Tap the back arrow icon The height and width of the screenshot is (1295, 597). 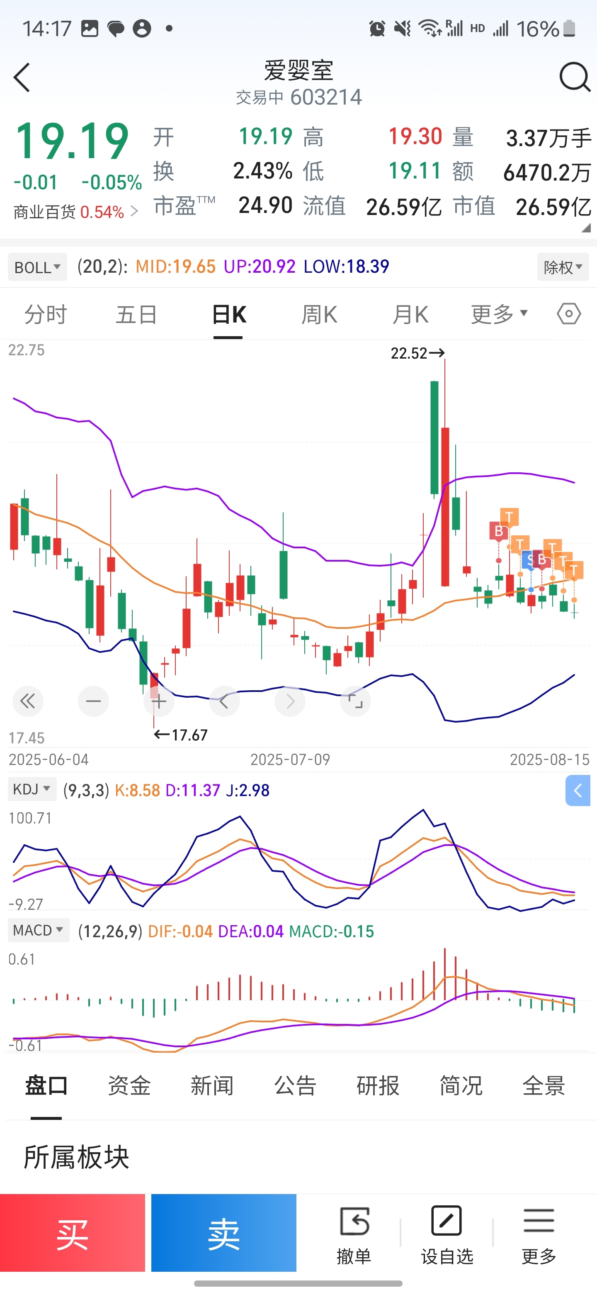[22, 78]
